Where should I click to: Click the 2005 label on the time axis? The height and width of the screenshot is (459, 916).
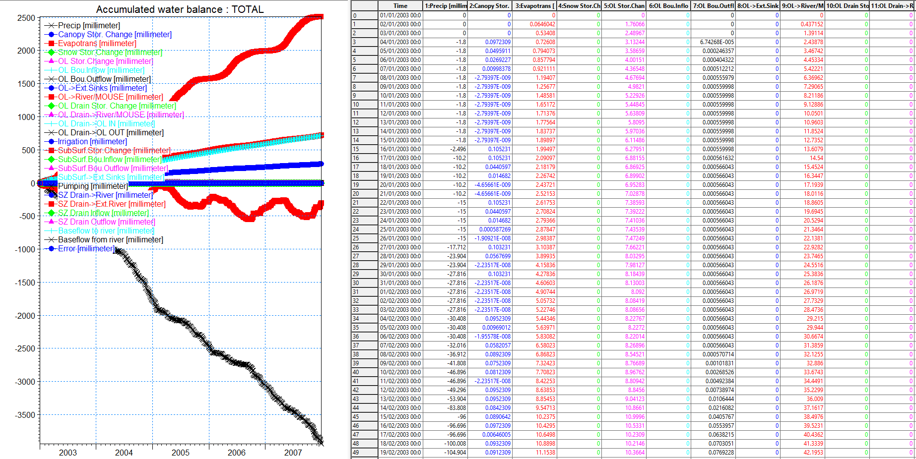pyautogui.click(x=180, y=453)
